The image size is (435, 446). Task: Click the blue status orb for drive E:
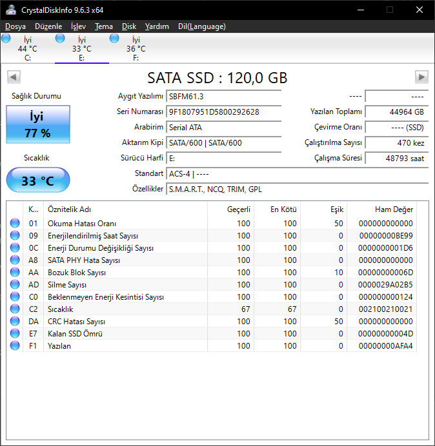(x=60, y=38)
